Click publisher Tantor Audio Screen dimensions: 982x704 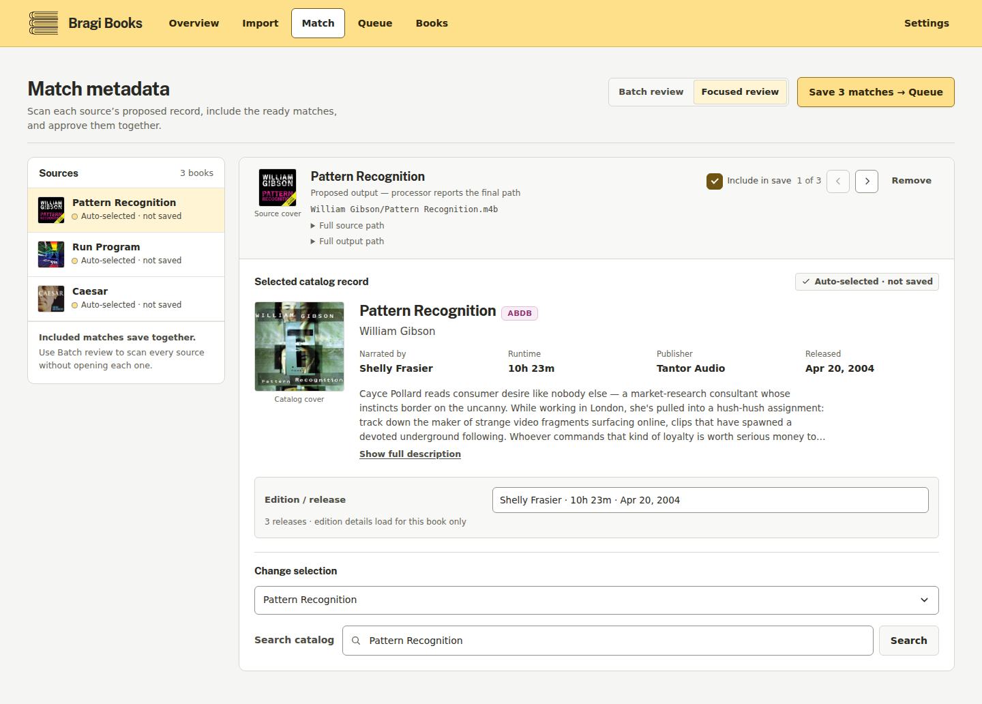pyautogui.click(x=691, y=368)
